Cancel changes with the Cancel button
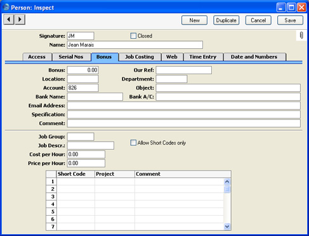 [258, 20]
